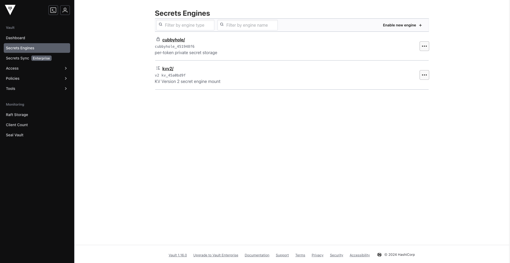Open the Security footer link
The height and width of the screenshot is (263, 510).
337,255
